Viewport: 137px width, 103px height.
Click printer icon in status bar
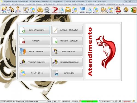click(116, 101)
